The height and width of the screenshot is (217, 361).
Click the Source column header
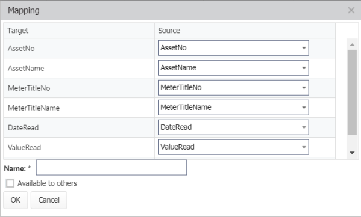(x=245, y=31)
